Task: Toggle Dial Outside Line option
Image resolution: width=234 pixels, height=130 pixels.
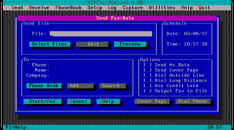Action: (x=148, y=75)
